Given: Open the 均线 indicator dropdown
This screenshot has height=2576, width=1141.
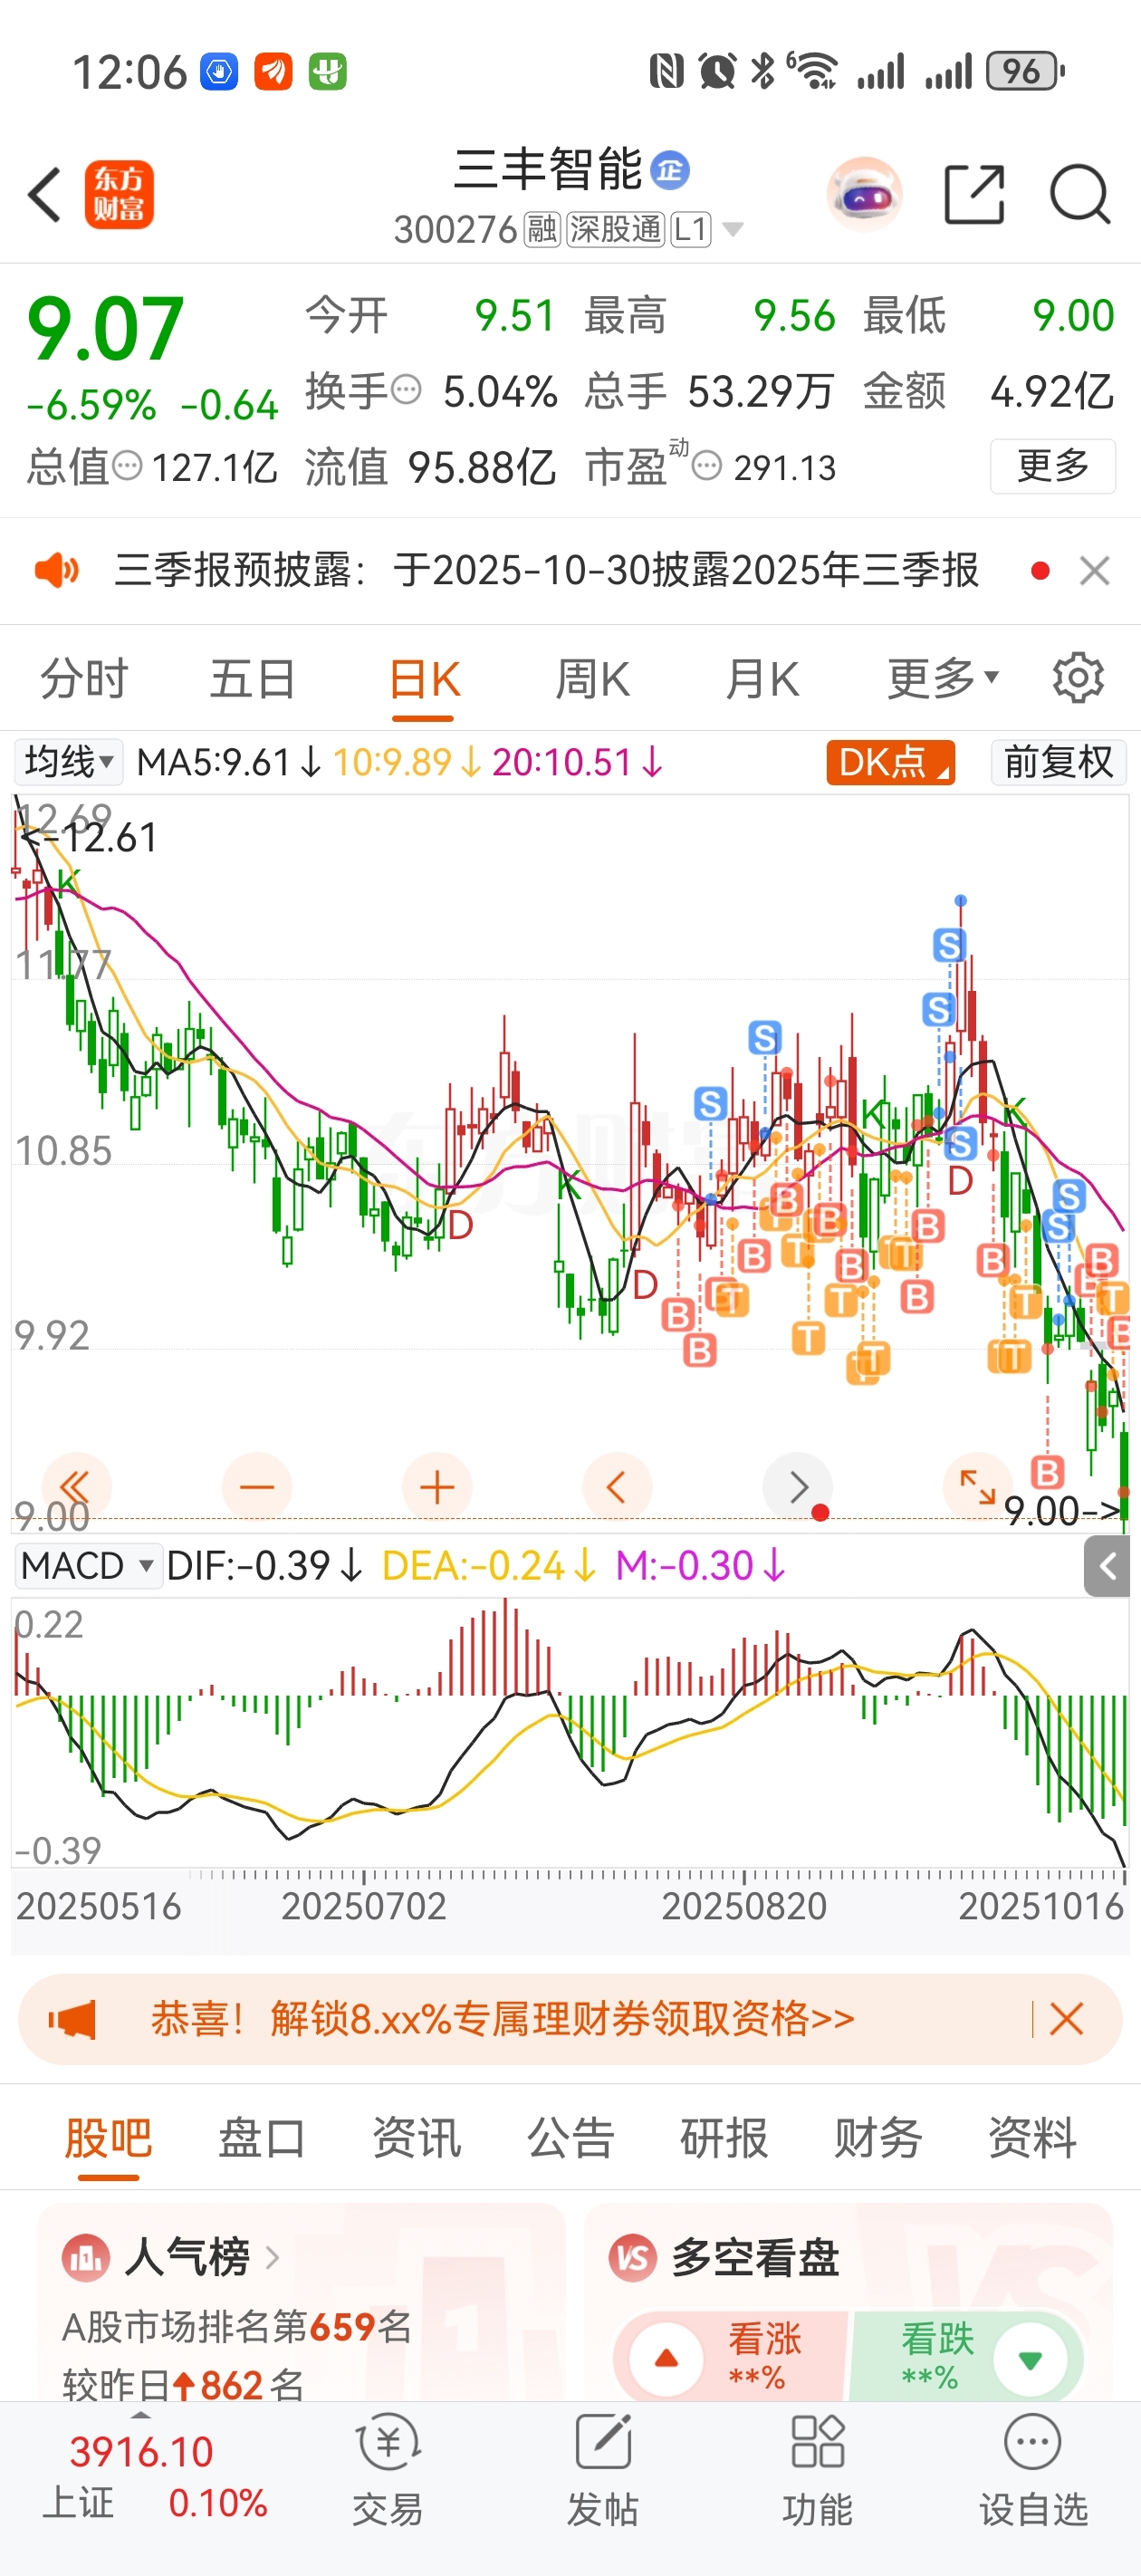Looking at the screenshot, I should [x=68, y=762].
